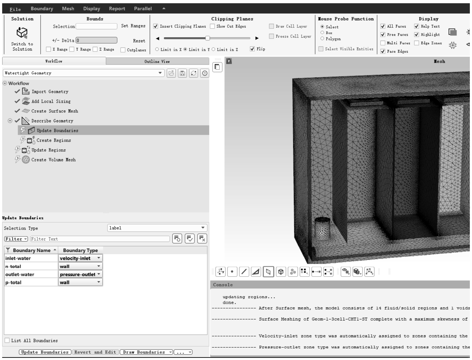Open the cube and cylinder object tool icon
Screen dimensions: 472x360
(357, 272)
